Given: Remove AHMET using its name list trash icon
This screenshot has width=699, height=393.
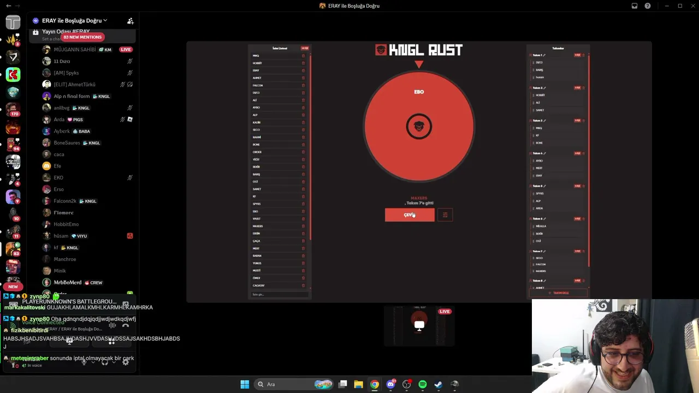Looking at the screenshot, I should point(304,78).
